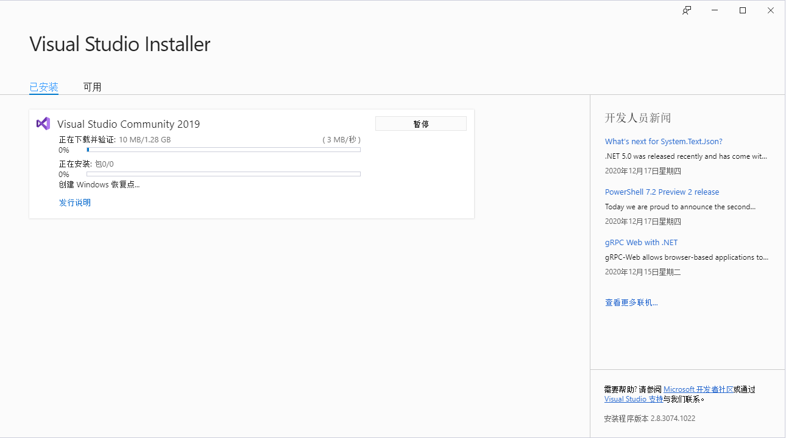Click the 'Visual Studio Installer' main heading
Screen dimensions: 786x438
pos(120,44)
